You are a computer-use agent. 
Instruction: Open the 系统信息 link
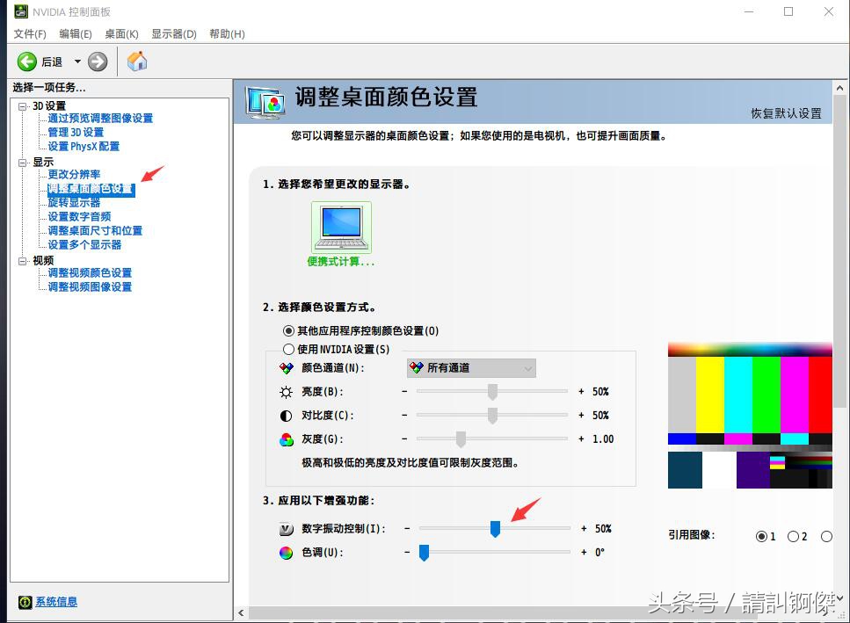pyautogui.click(x=56, y=602)
